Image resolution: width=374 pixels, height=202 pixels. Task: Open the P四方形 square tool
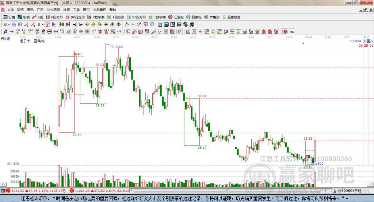54,17
